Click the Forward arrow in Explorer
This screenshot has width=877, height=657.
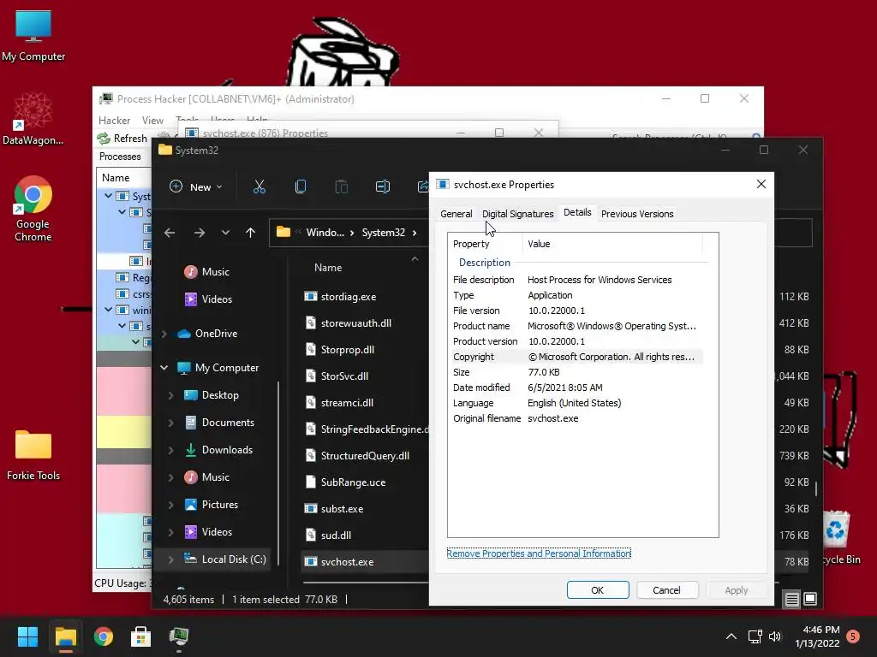tap(199, 233)
